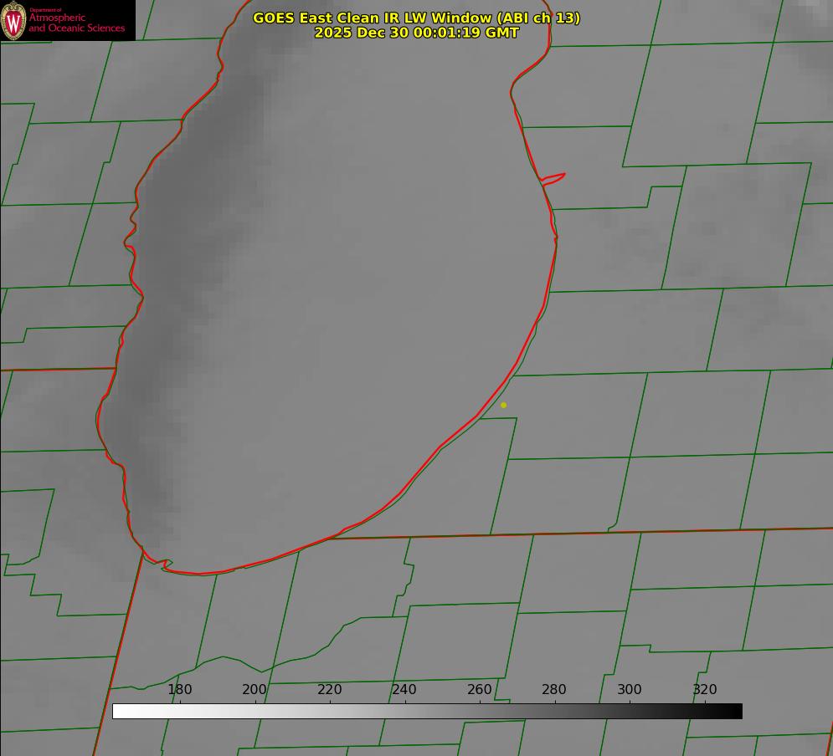Click where the red state border meets the southwestern lakeshore
This screenshot has height=756, width=833.
[143, 550]
